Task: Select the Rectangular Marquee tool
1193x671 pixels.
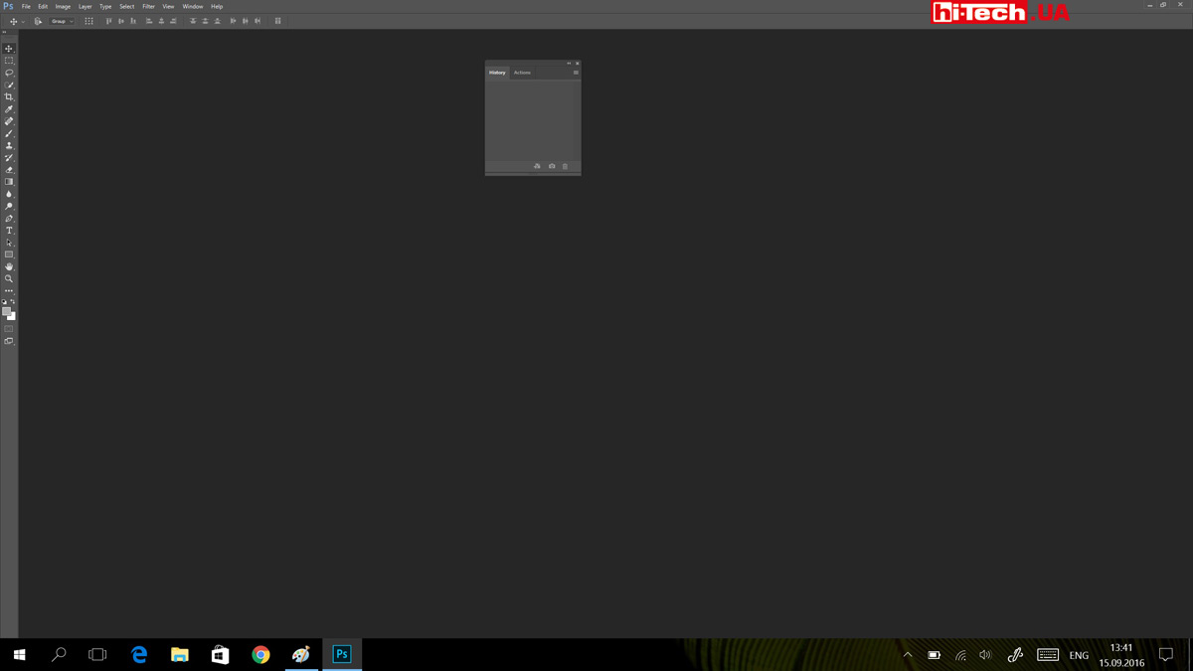Action: [x=9, y=61]
